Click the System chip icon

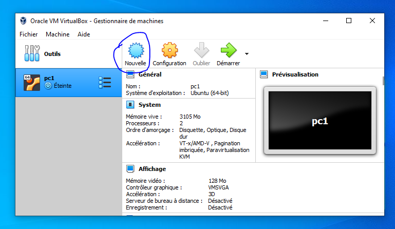(130, 105)
